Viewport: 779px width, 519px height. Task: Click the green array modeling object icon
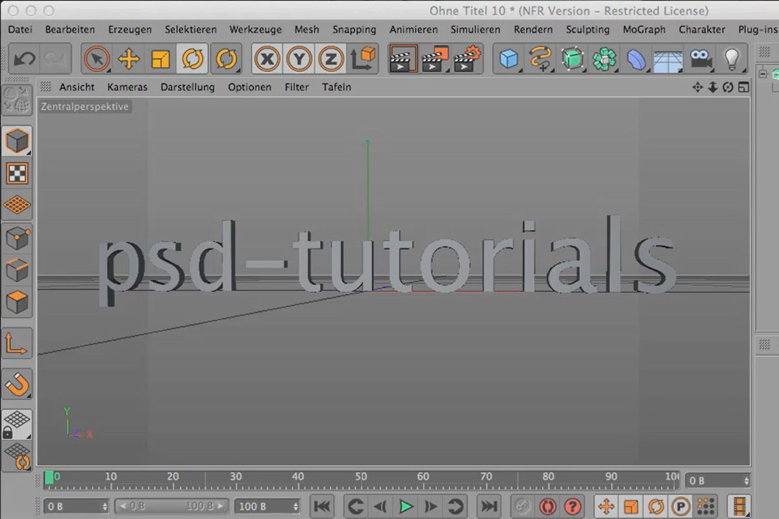click(x=604, y=59)
